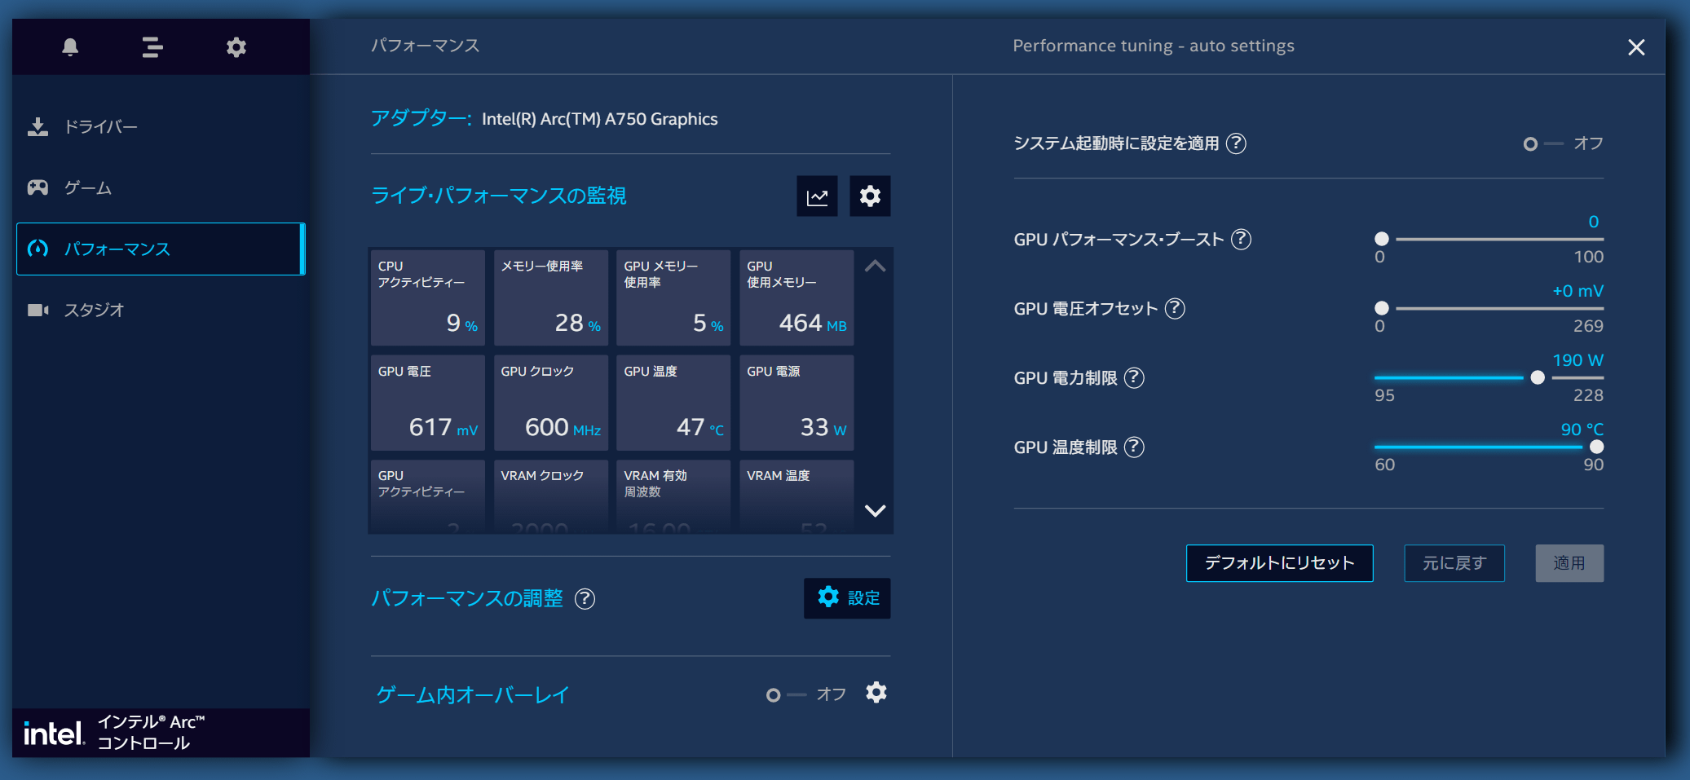Open live monitoring settings gear

(870, 196)
